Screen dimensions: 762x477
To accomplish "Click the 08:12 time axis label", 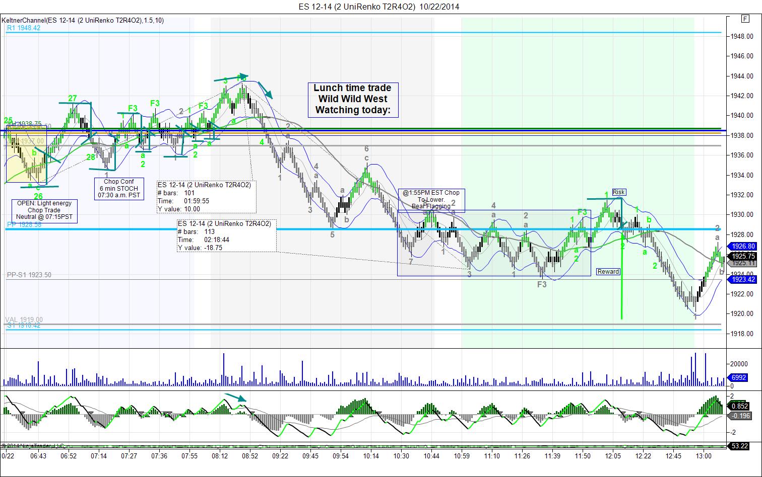I will (x=220, y=456).
